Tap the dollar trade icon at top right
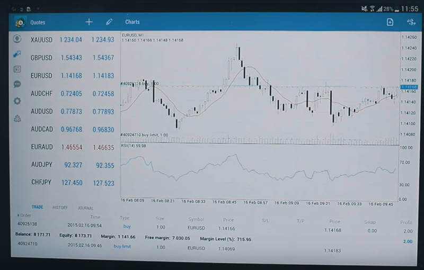424x270 pixels. coord(410,22)
